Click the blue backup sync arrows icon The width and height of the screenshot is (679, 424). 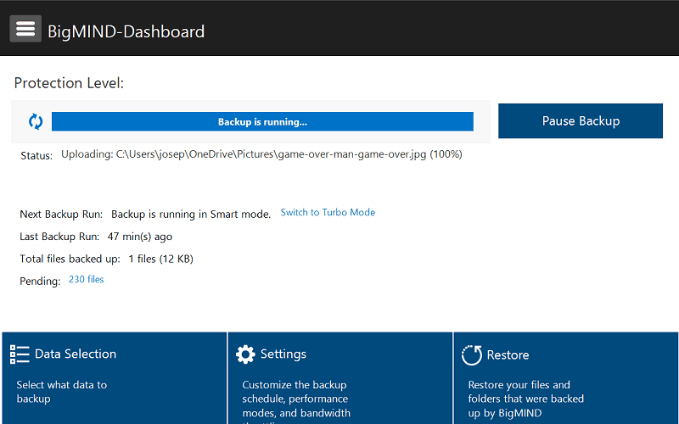(36, 121)
